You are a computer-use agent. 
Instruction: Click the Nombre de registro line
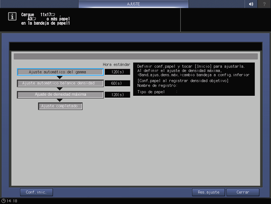(157, 86)
